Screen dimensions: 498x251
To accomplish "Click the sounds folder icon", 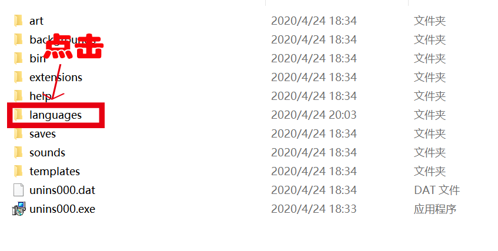I will (x=18, y=152).
